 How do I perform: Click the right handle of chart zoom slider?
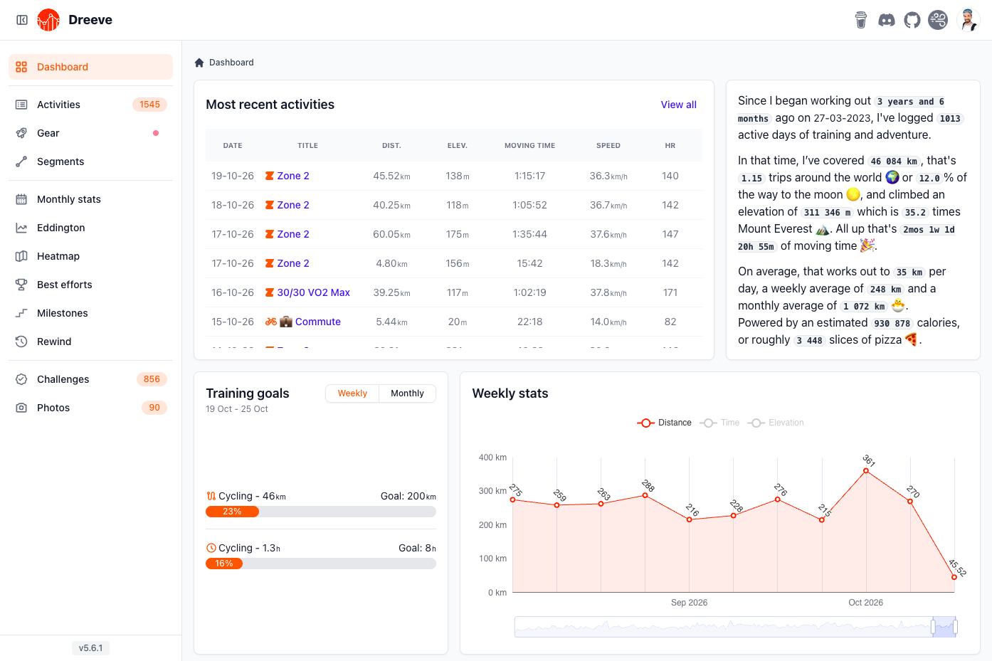pos(955,627)
